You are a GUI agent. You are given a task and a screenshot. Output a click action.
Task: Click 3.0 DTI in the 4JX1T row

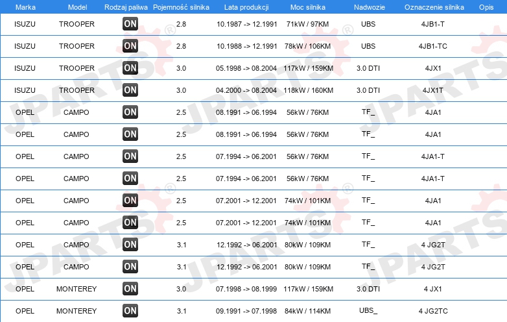coord(368,90)
